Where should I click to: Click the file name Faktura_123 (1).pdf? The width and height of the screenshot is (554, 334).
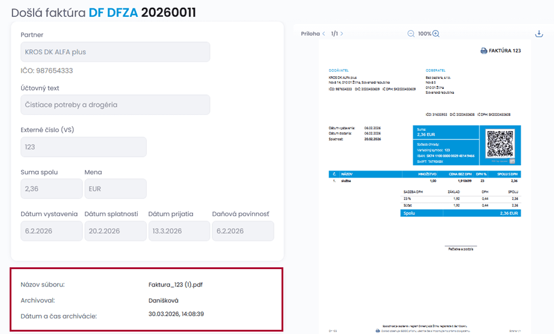(180, 285)
